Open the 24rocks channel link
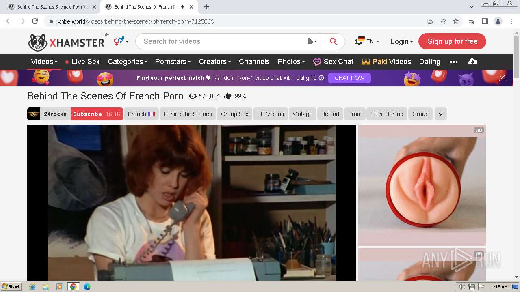 (x=55, y=114)
